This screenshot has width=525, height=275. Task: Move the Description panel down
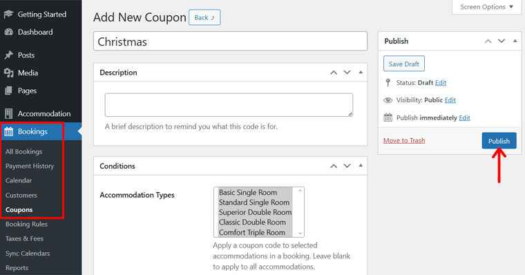(x=347, y=73)
